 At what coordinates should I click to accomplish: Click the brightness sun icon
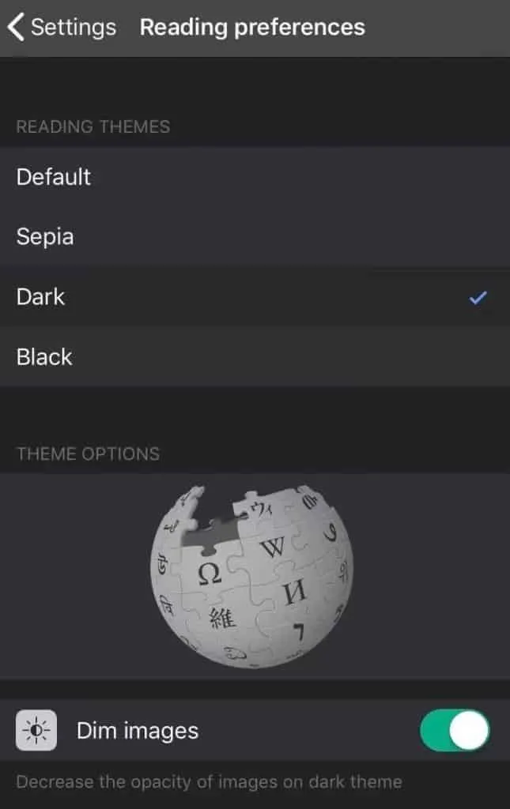point(36,730)
